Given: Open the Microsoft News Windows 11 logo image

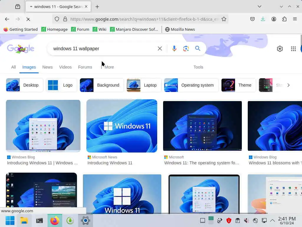Looking at the screenshot, I should click(x=122, y=126).
